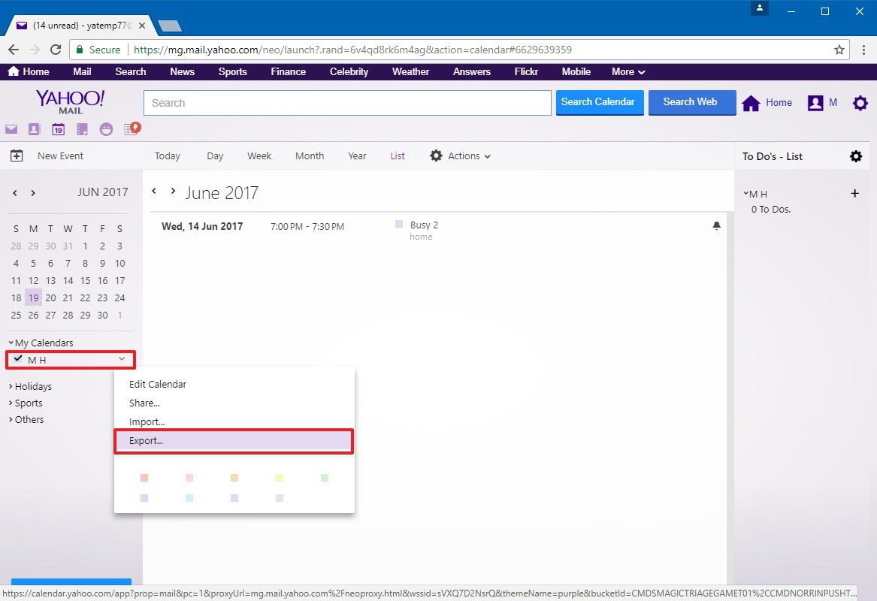Image resolution: width=877 pixels, height=601 pixels.
Task: Click the Home house icon beside Search Web
Action: [x=751, y=103]
